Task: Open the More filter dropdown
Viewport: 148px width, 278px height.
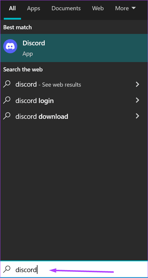Action: [x=125, y=8]
